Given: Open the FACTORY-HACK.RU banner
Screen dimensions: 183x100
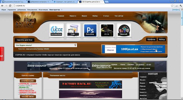Looking at the screenshot, I should [90, 84].
